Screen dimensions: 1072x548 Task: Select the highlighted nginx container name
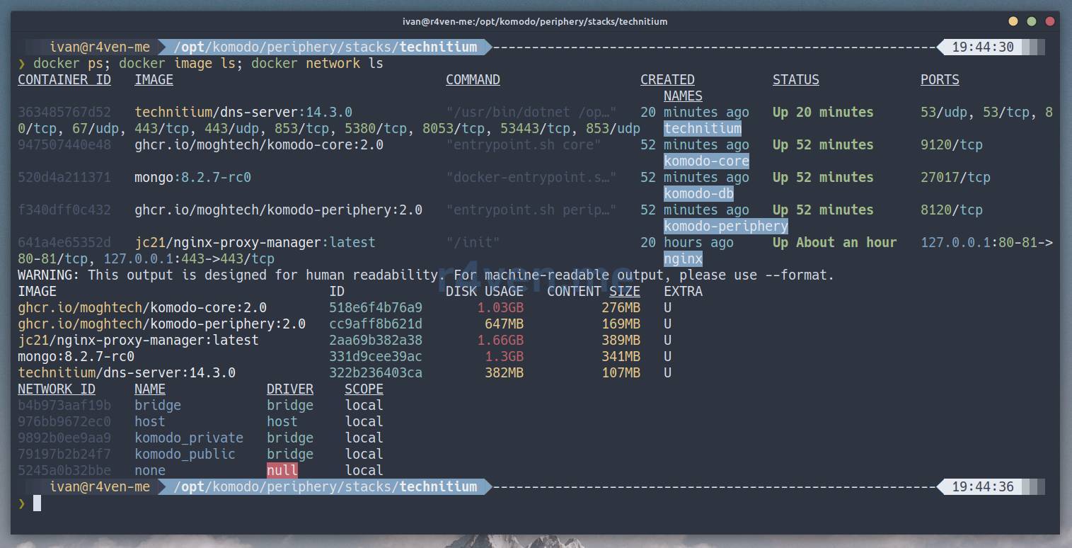(x=683, y=258)
